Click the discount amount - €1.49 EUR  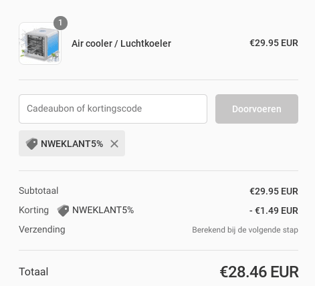(x=274, y=210)
